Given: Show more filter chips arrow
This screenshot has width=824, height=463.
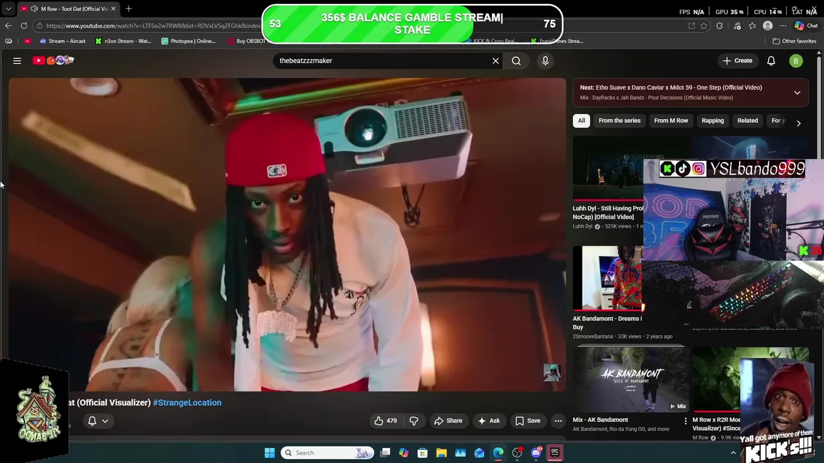Looking at the screenshot, I should coord(798,123).
